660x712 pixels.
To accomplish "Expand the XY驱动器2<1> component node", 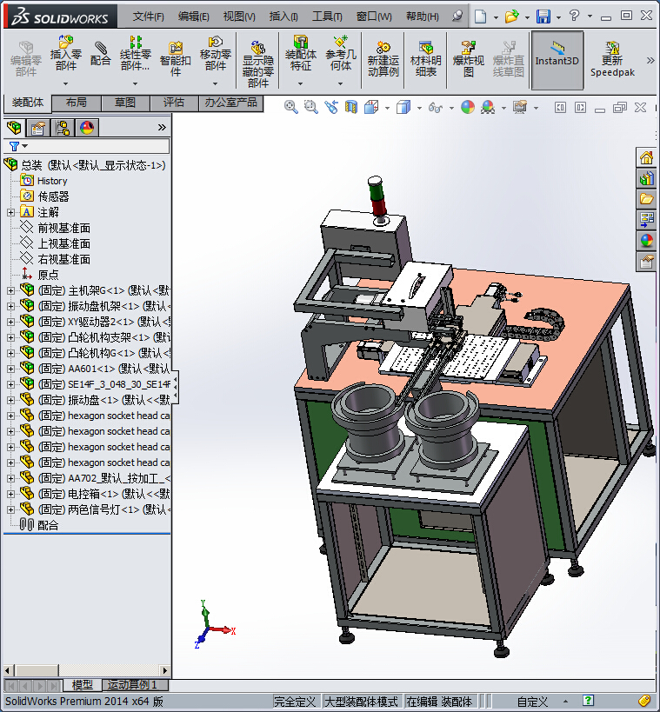I will tap(10, 322).
